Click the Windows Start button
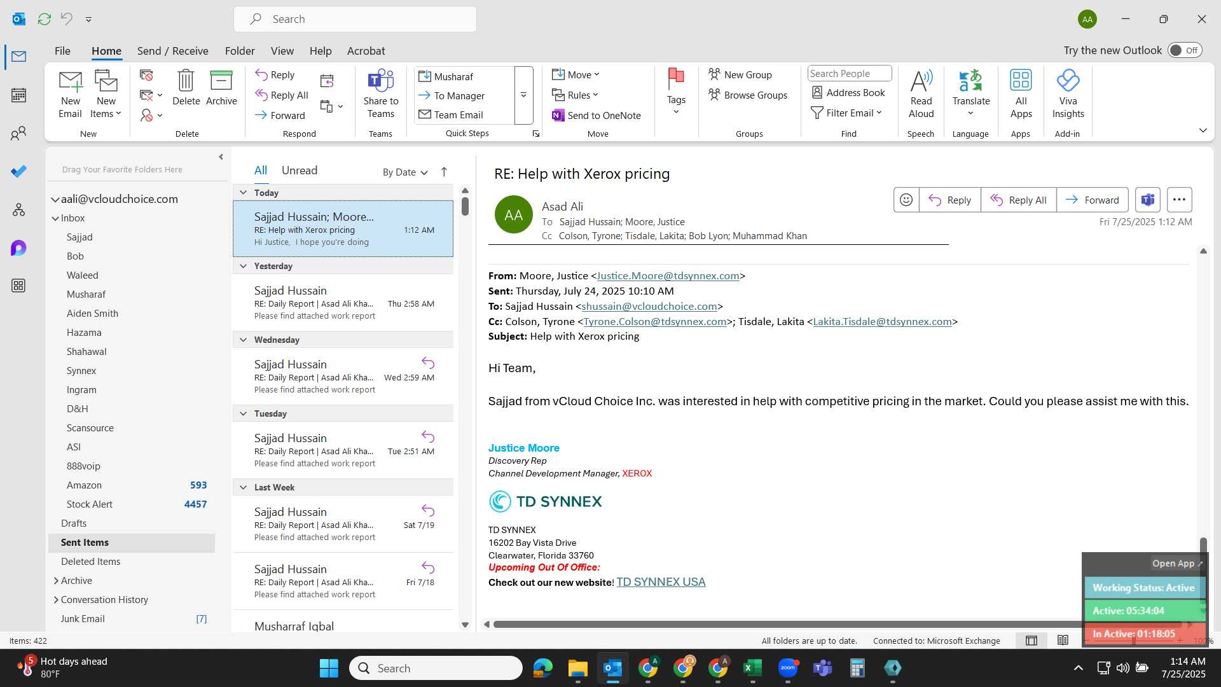 click(x=329, y=668)
